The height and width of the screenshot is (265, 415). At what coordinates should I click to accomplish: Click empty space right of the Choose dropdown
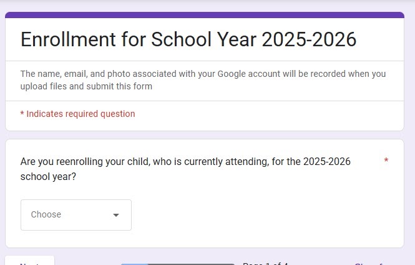point(262,214)
